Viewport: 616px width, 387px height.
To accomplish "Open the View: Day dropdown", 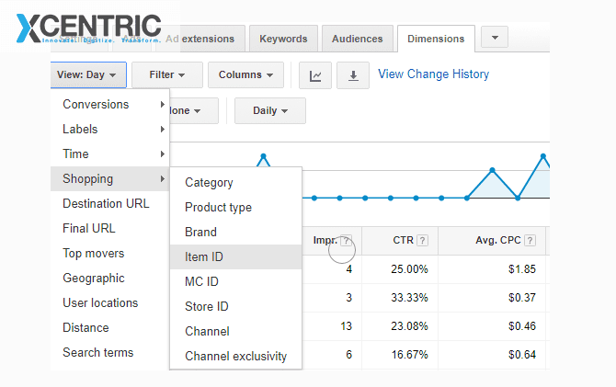I will pos(87,74).
